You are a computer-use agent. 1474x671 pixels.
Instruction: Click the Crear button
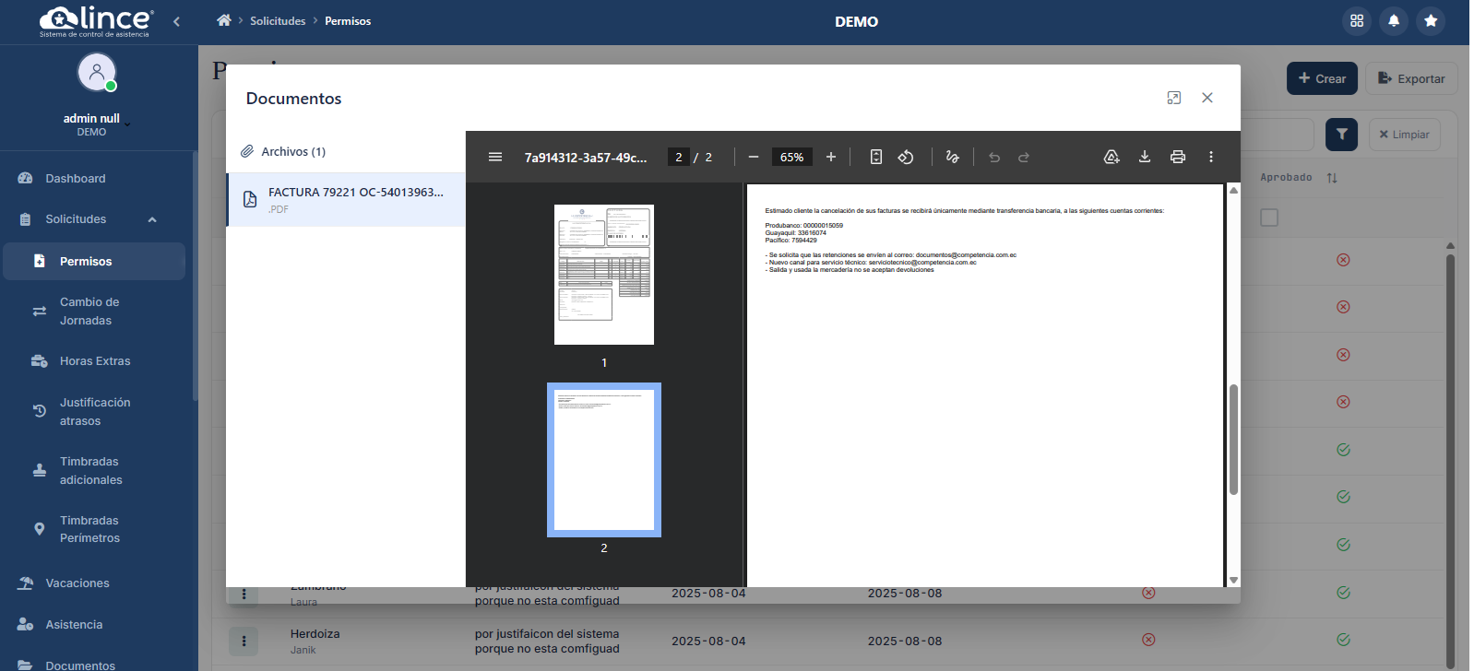pos(1322,78)
